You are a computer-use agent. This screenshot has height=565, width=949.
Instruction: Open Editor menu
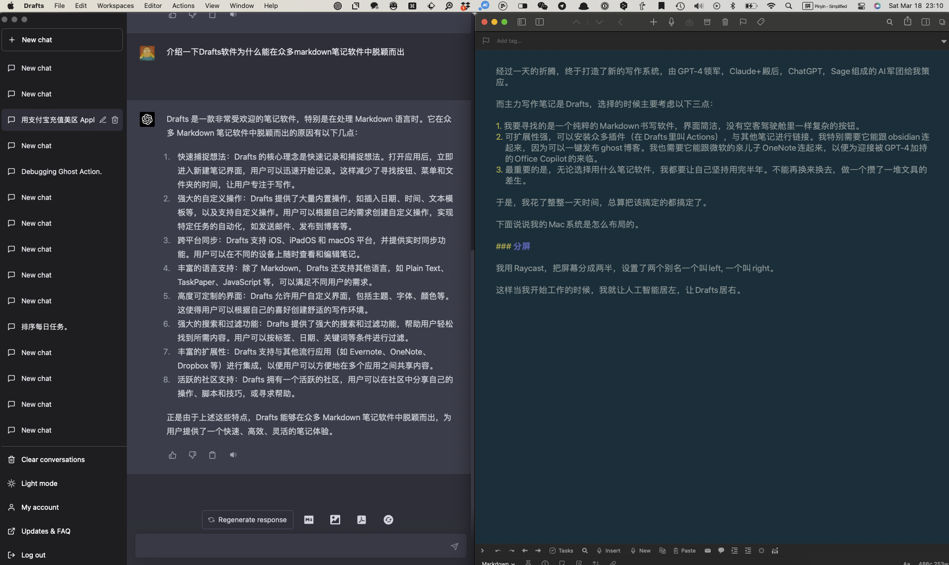pos(153,6)
